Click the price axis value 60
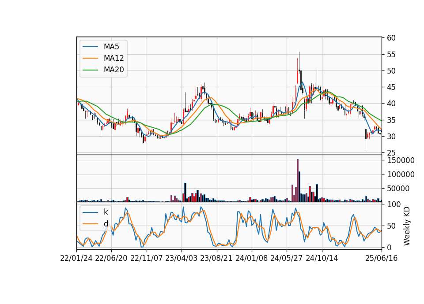 391,38
